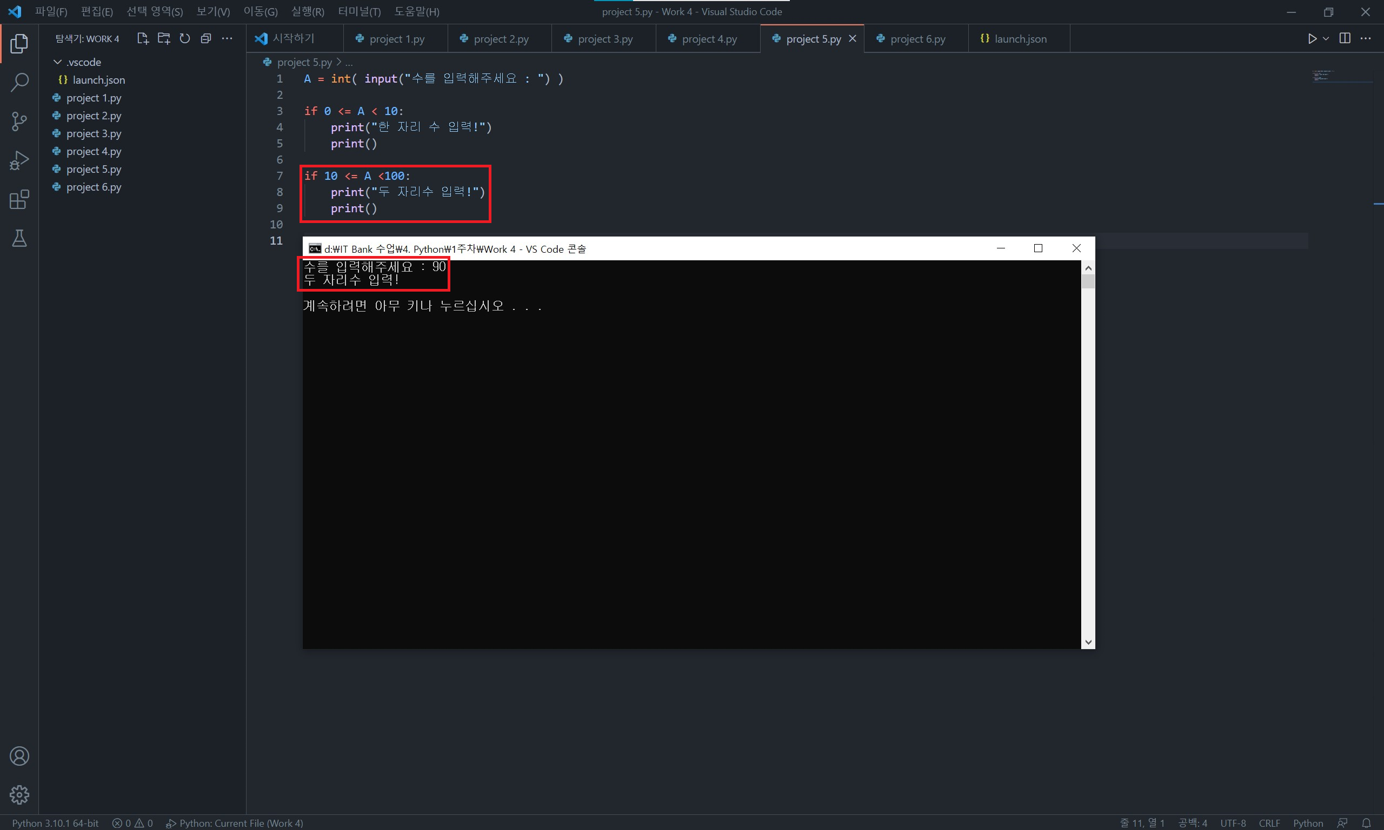The height and width of the screenshot is (830, 1384).
Task: Collapse the .vscode folder
Action: point(58,62)
